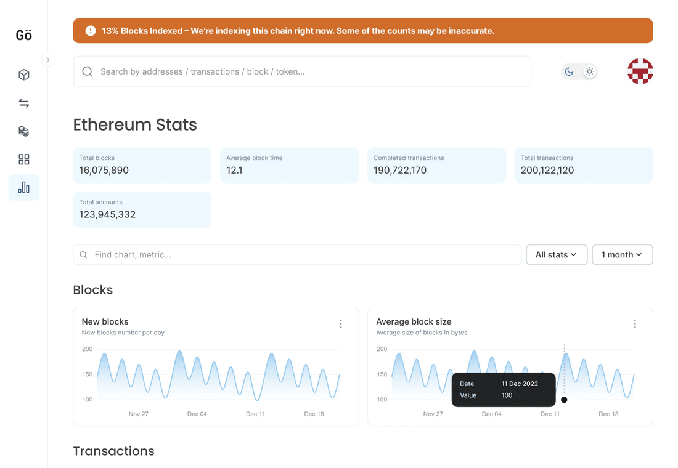Change the 1 month time range
Image resolution: width=678 pixels, height=468 pixels.
(622, 254)
